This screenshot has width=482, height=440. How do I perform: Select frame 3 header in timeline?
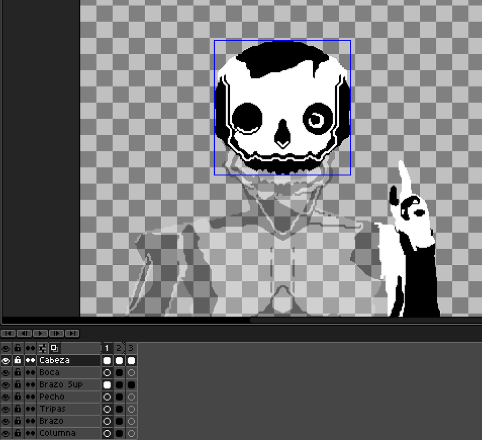[x=131, y=348]
